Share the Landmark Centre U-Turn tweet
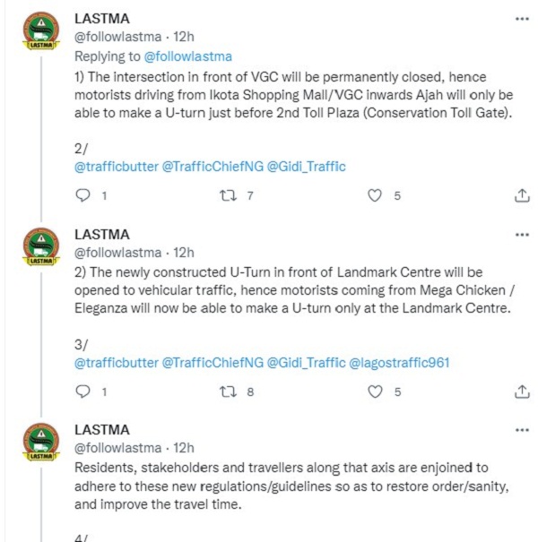Viewport: 538px width, 542px height. click(x=522, y=391)
